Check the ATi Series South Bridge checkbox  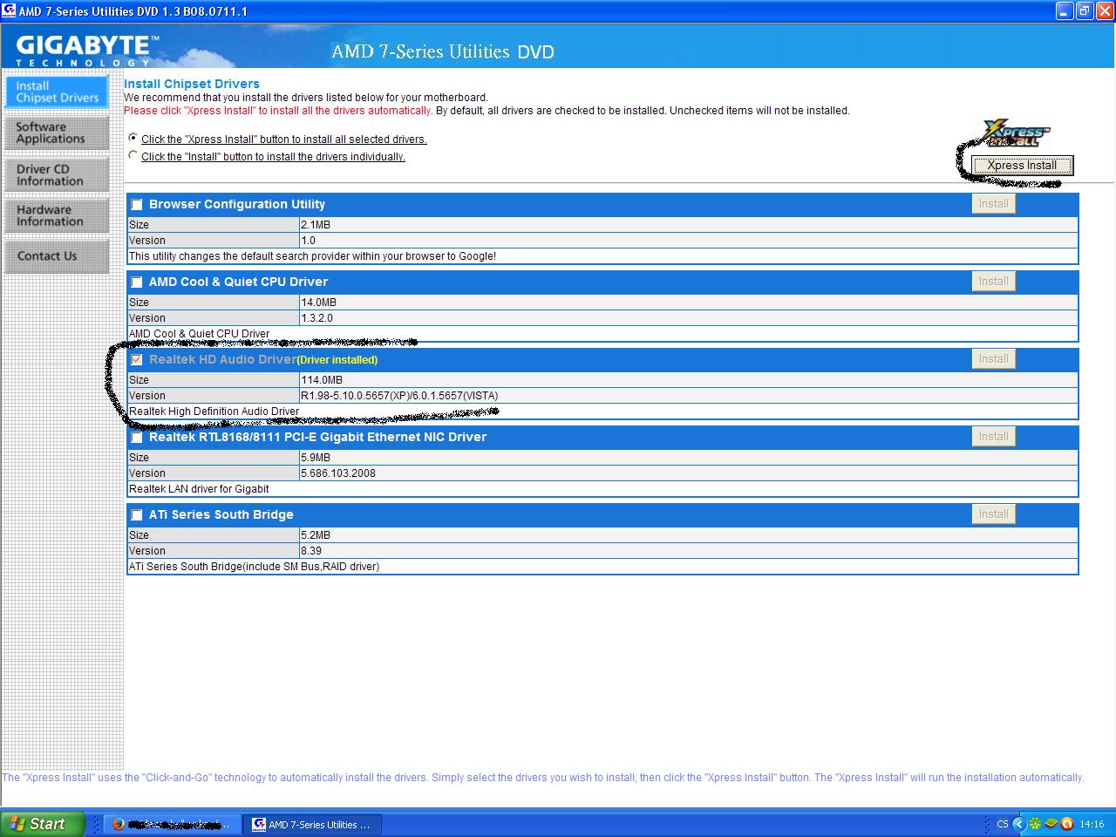coord(137,515)
